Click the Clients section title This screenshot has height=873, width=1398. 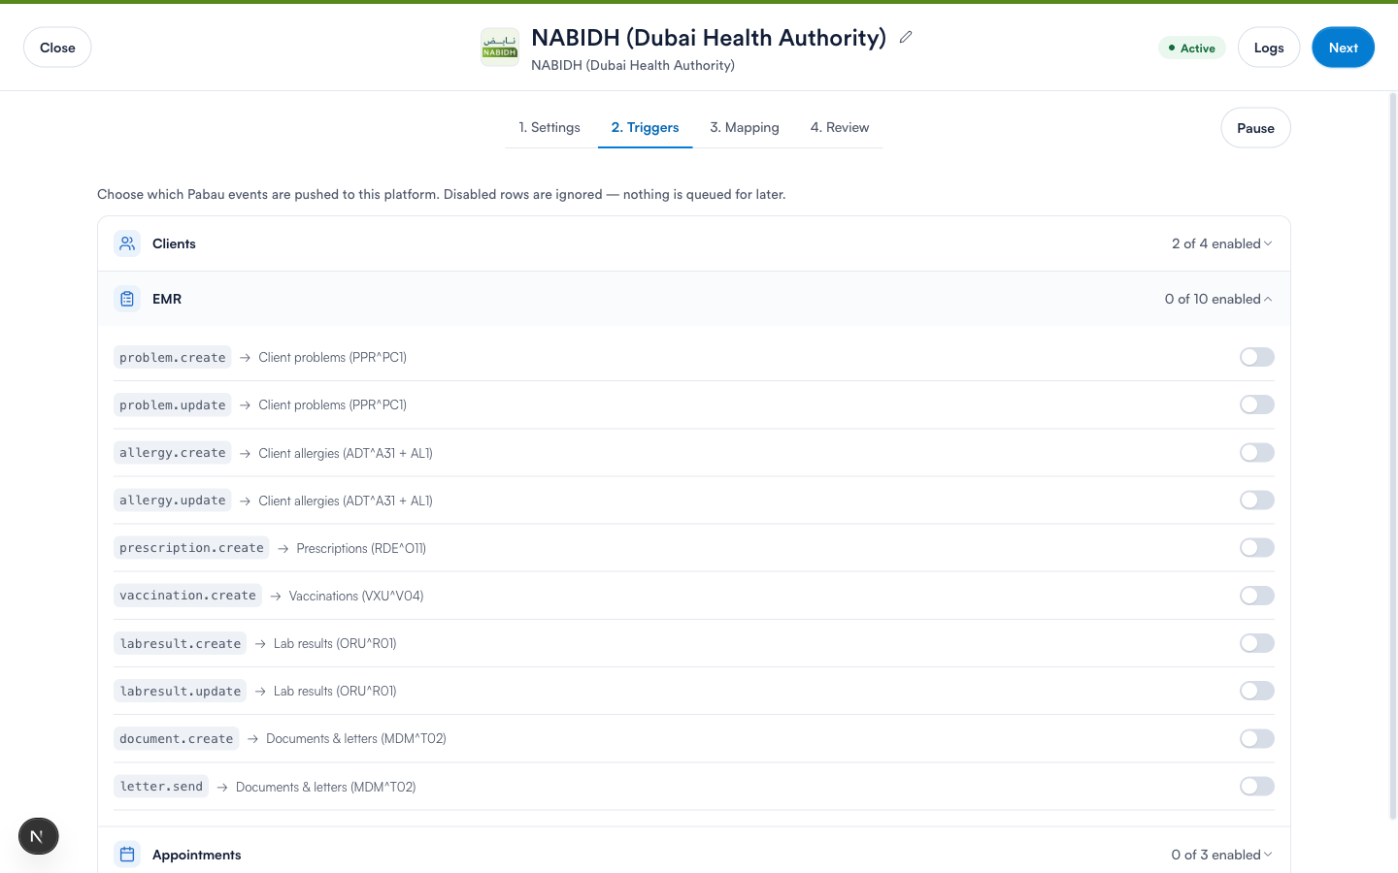pyautogui.click(x=174, y=243)
